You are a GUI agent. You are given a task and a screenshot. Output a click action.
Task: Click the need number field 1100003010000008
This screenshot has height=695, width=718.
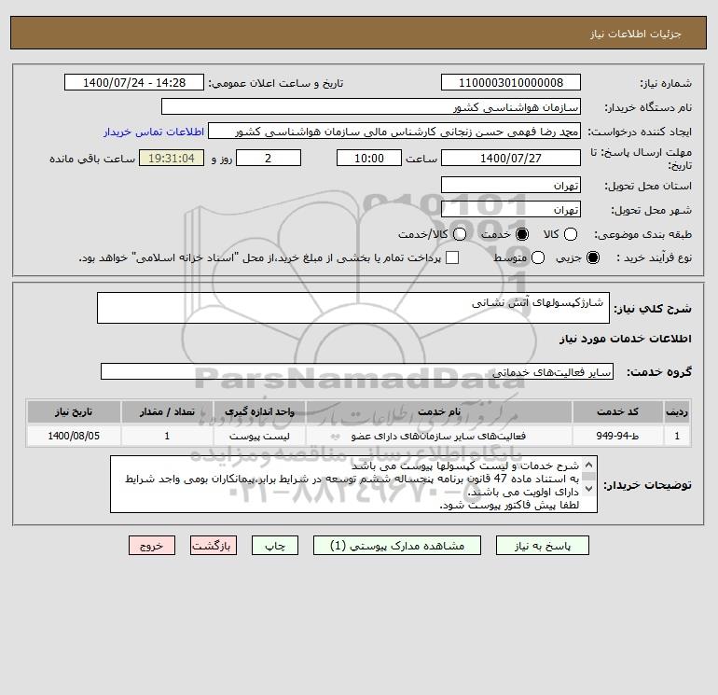tap(511, 82)
